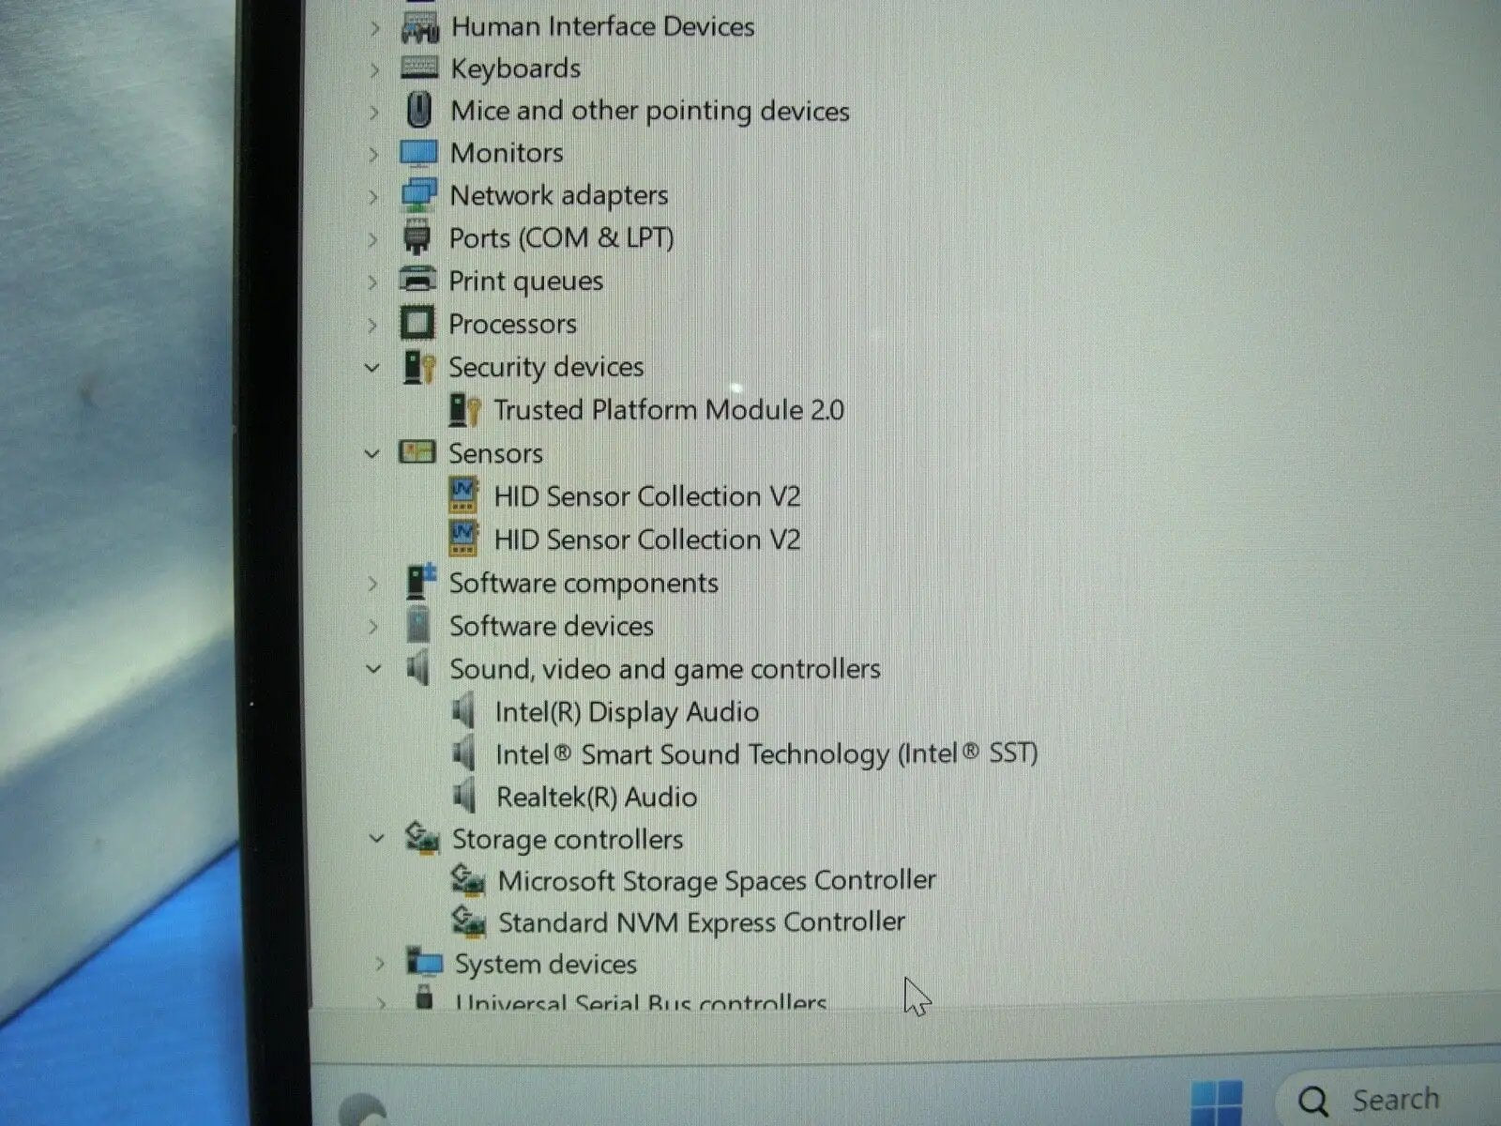Select the Sensors label
Image resolution: width=1501 pixels, height=1126 pixels.
(x=495, y=453)
